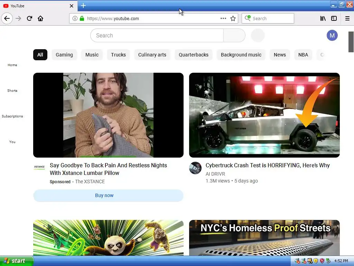The width and height of the screenshot is (354, 266).
Task: Select the Trucks chip
Action: (118, 55)
